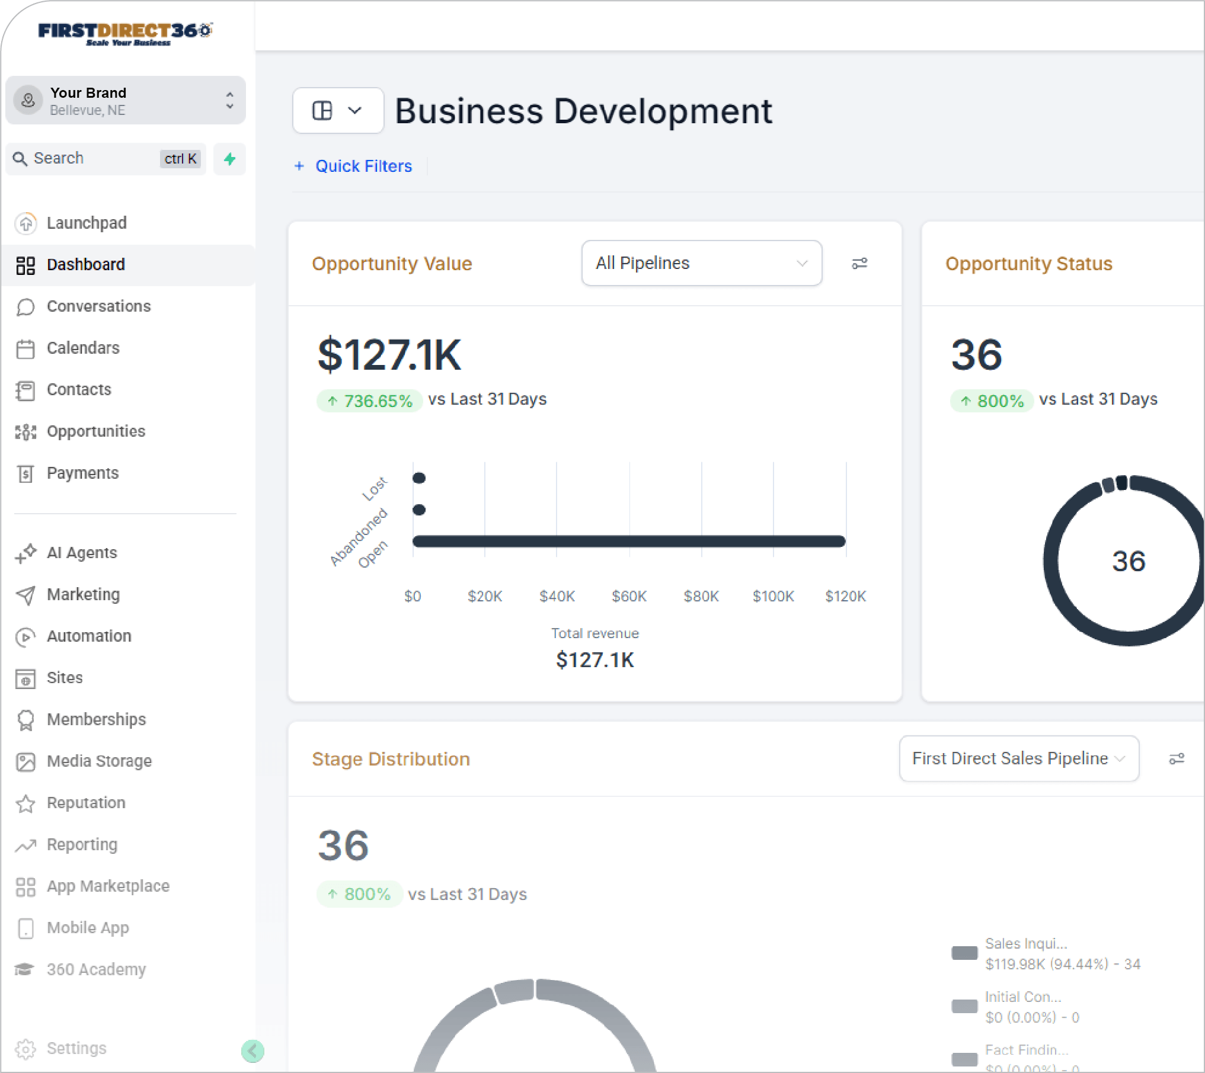Click the Conversations chat bubble icon
This screenshot has height=1073, width=1205.
coord(25,307)
